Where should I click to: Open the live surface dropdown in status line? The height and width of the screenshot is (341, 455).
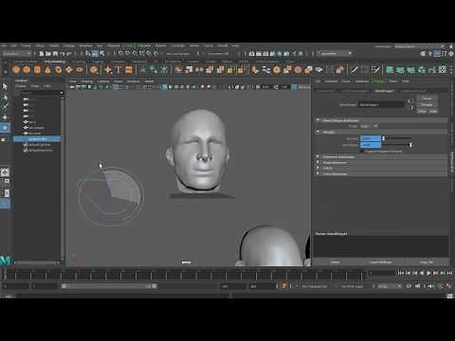(x=182, y=54)
